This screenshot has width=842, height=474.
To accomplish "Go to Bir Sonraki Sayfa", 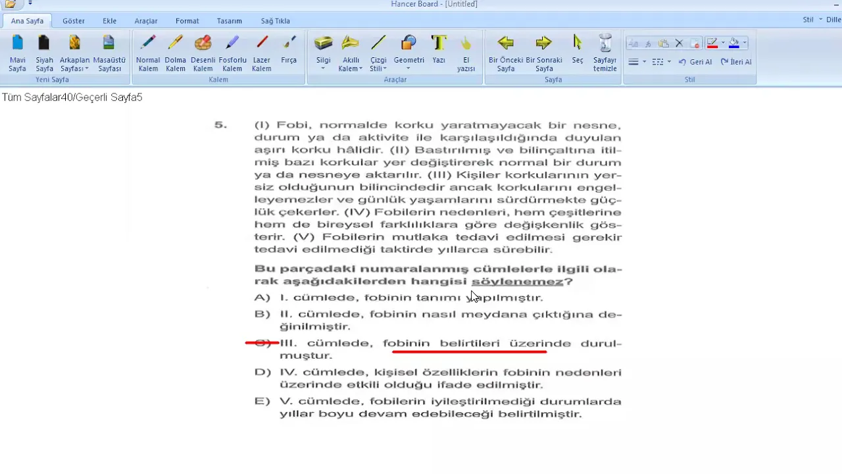I will [543, 53].
